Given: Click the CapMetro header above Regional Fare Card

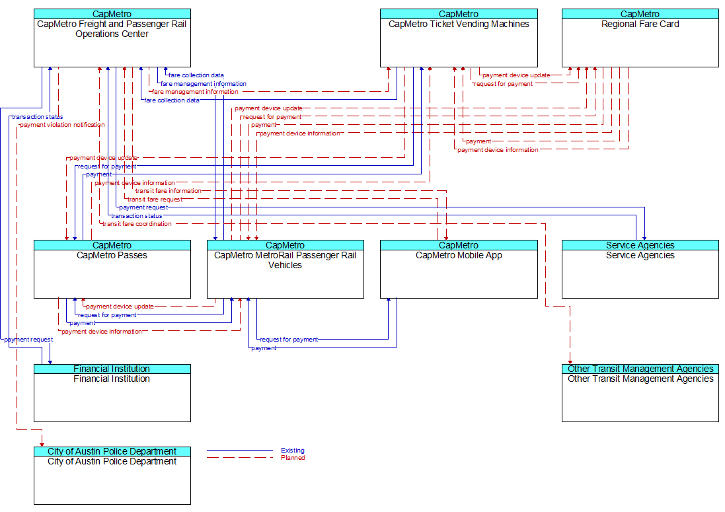Looking at the screenshot, I should pyautogui.click(x=640, y=14).
